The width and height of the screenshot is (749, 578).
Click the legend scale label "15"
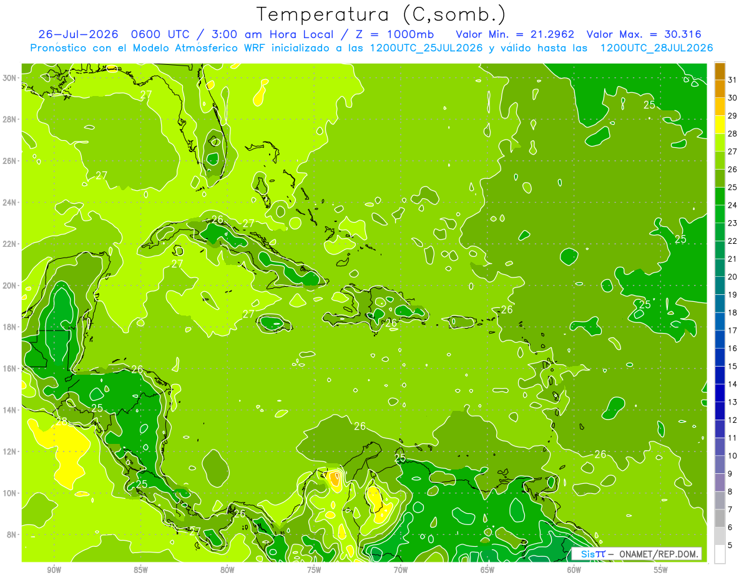(x=733, y=367)
